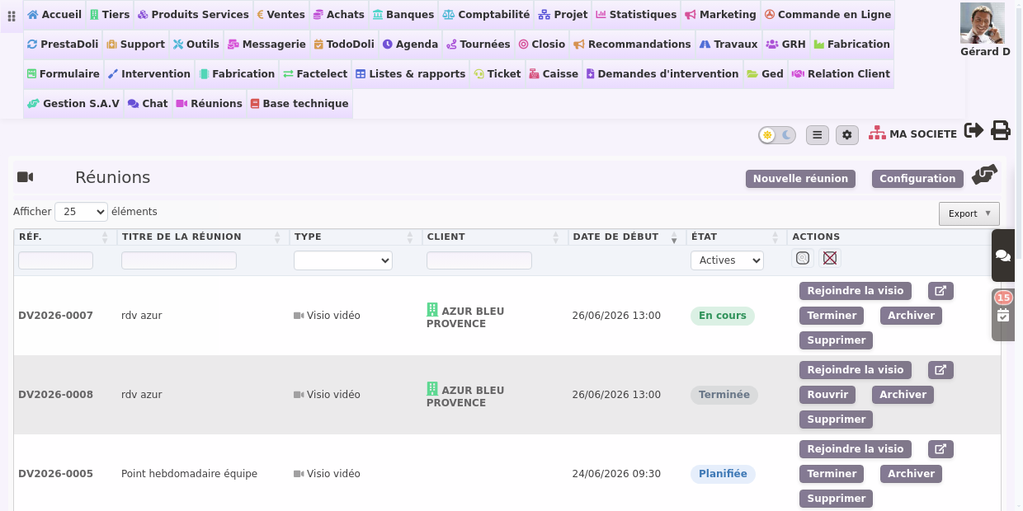Open the apps grid menu icon
1023x511 pixels.
(x=12, y=16)
